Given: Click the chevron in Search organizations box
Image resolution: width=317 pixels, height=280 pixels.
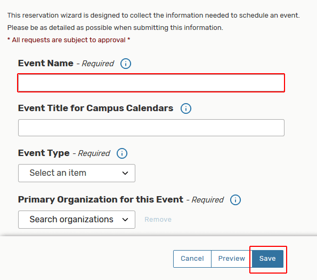Looking at the screenshot, I should [x=125, y=220].
